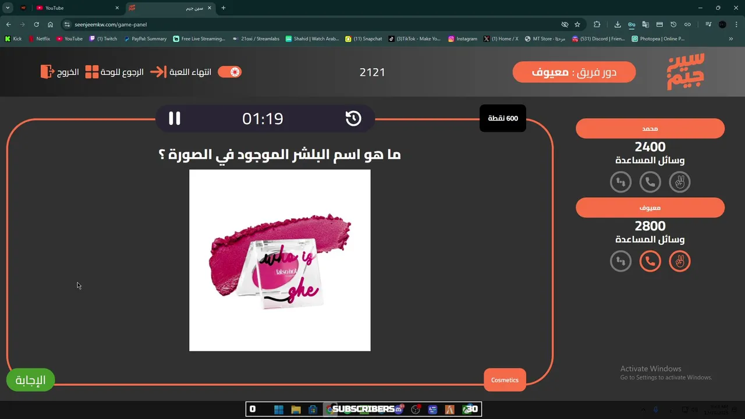Click the محمد team name pill
Viewport: 745px width, 419px height.
point(650,129)
